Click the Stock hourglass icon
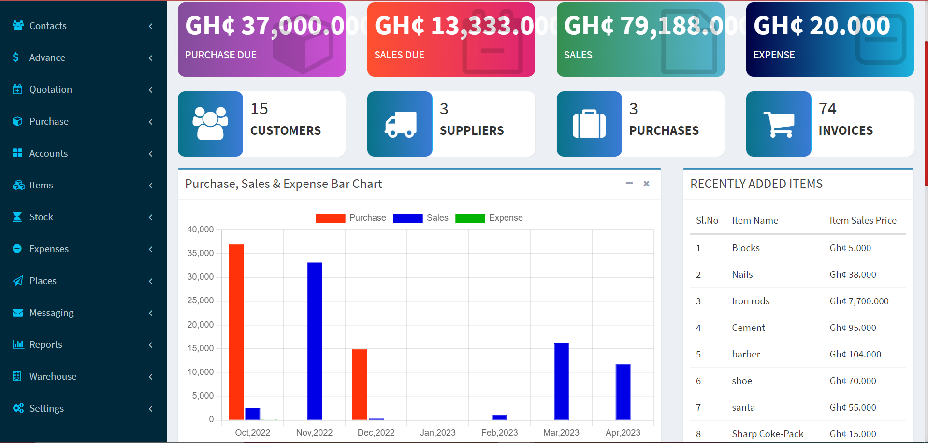 click(17, 217)
